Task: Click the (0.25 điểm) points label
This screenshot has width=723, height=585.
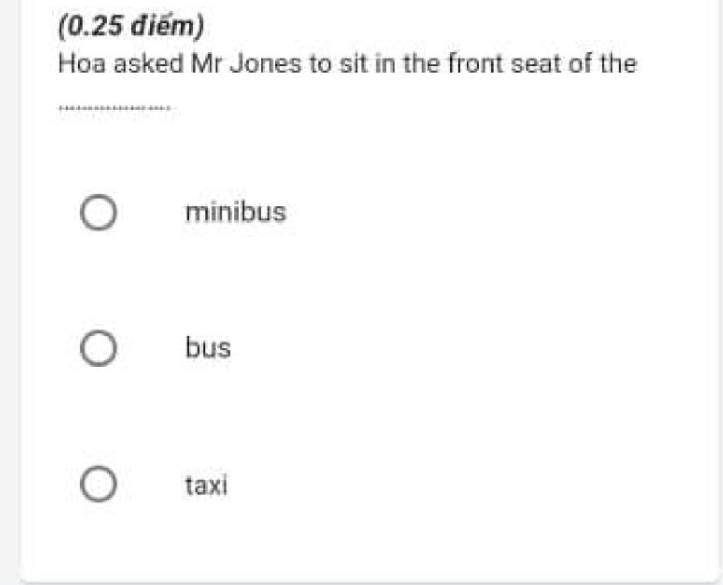Action: [131, 27]
